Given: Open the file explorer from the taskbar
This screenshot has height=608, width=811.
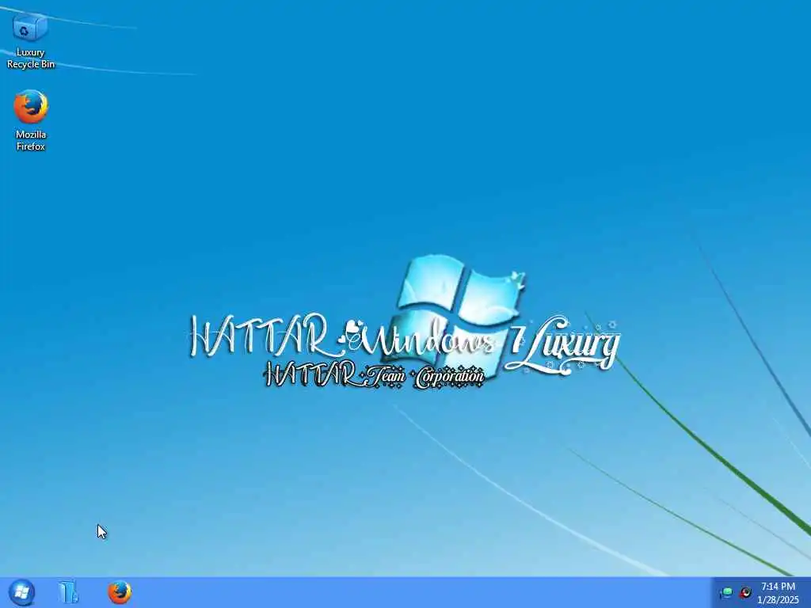Looking at the screenshot, I should coord(68,592).
